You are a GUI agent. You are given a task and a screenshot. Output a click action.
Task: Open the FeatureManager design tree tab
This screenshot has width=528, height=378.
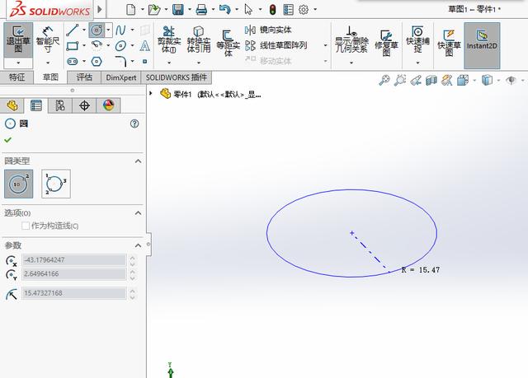(12, 105)
